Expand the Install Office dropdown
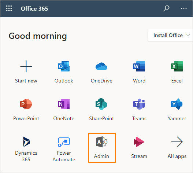 pyautogui.click(x=170, y=35)
